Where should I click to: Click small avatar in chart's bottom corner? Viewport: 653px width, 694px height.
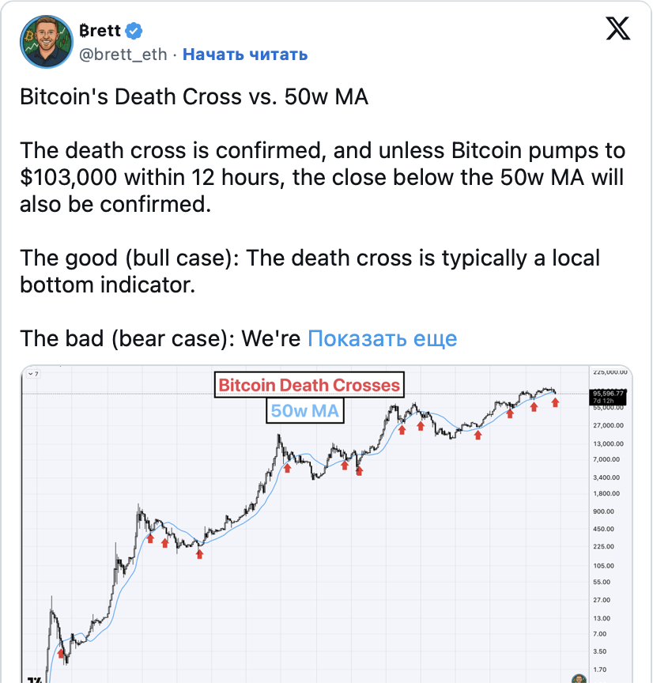(x=579, y=680)
